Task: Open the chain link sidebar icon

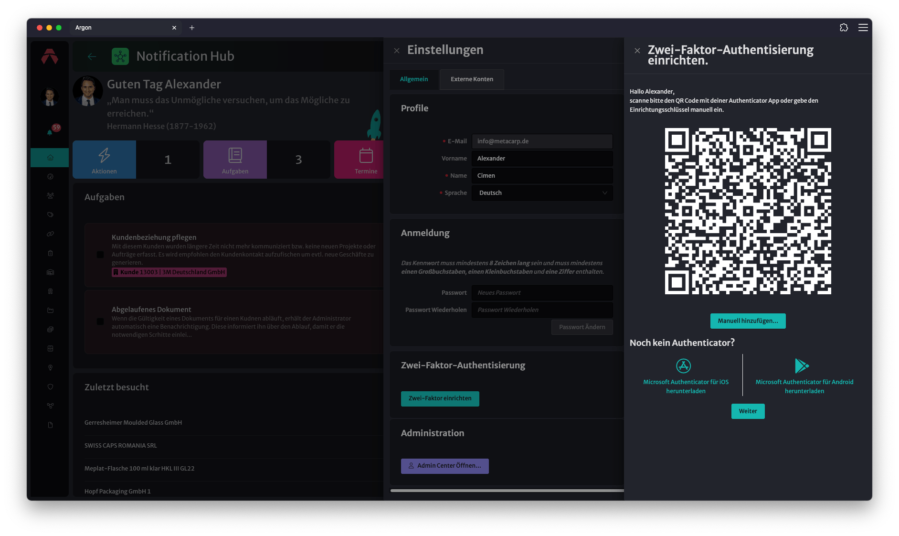Action: click(x=50, y=234)
